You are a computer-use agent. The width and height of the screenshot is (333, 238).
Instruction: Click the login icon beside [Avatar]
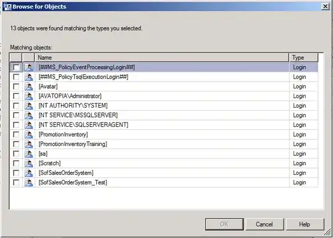point(28,87)
